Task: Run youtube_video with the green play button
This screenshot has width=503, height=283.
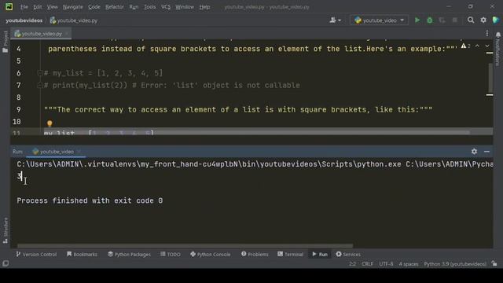Action: (417, 20)
